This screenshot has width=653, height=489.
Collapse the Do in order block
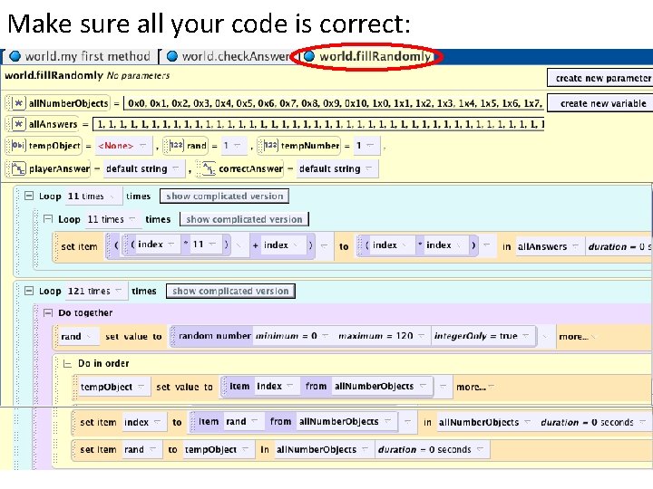(x=67, y=363)
